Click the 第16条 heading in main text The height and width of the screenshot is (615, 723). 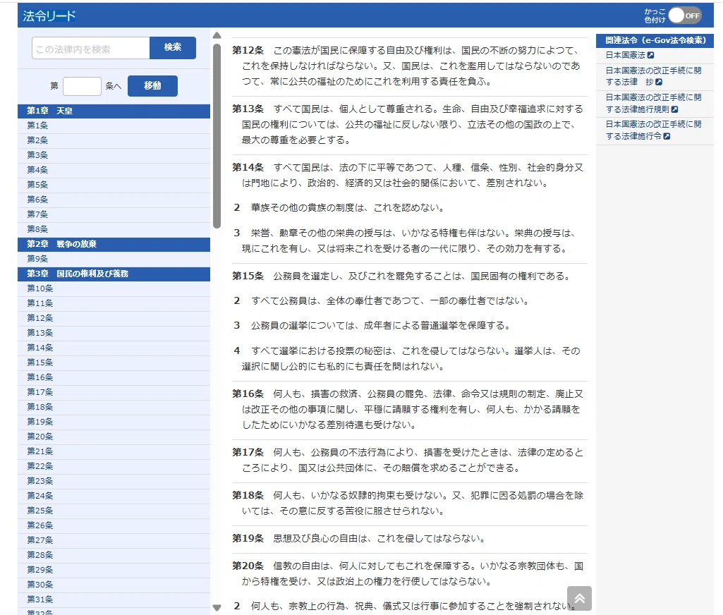(248, 394)
